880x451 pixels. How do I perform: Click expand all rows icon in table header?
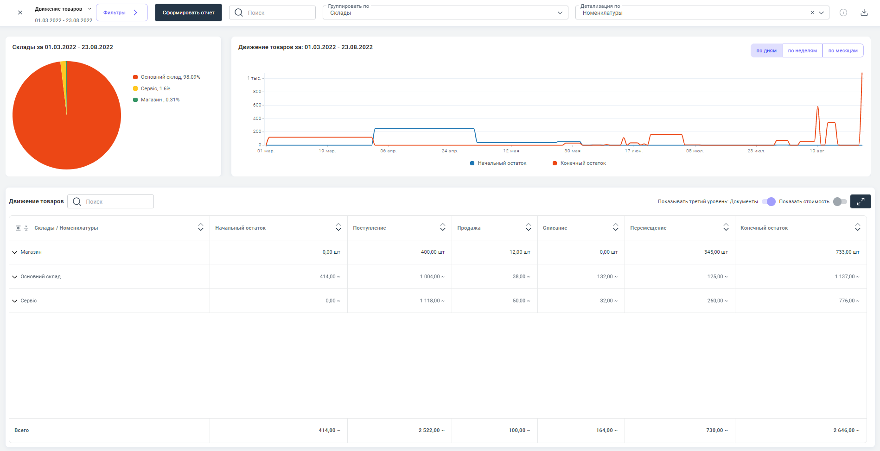[x=19, y=228]
